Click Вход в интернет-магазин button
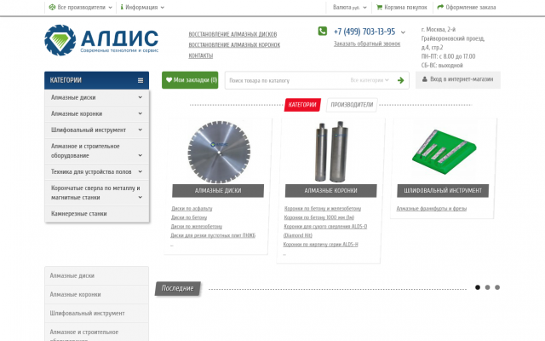Screen dimensions: 545x341 click(x=458, y=79)
